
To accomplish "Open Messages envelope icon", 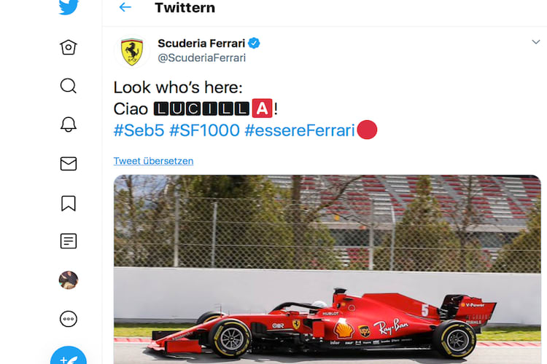I will tap(69, 164).
